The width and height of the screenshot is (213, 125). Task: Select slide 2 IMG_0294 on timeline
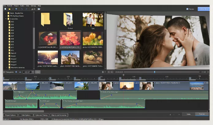(37, 86)
